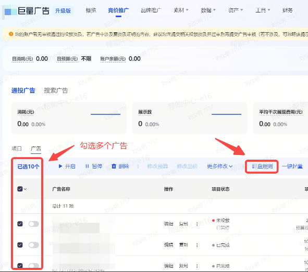308x272 pixels.
Task: Click 编辑 in the 未投放 row
Action: pos(168,224)
